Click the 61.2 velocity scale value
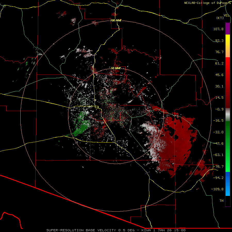The width and height of the screenshot is (232, 232). [219, 63]
